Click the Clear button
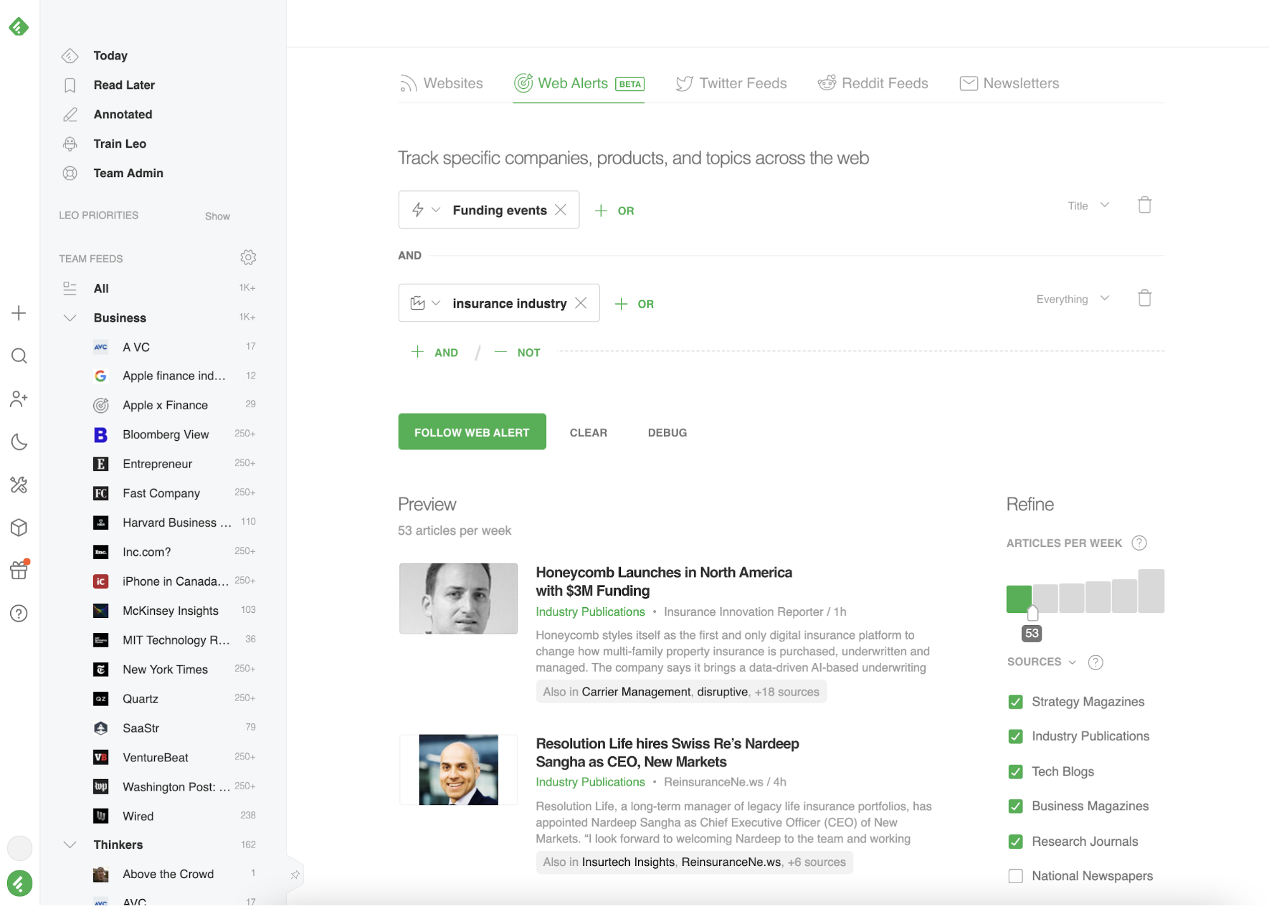The height and width of the screenshot is (906, 1269). pyautogui.click(x=588, y=433)
